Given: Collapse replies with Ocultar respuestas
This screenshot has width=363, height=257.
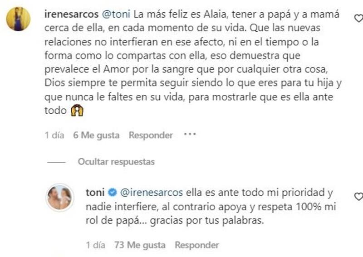Looking at the screenshot, I should 116,162.
